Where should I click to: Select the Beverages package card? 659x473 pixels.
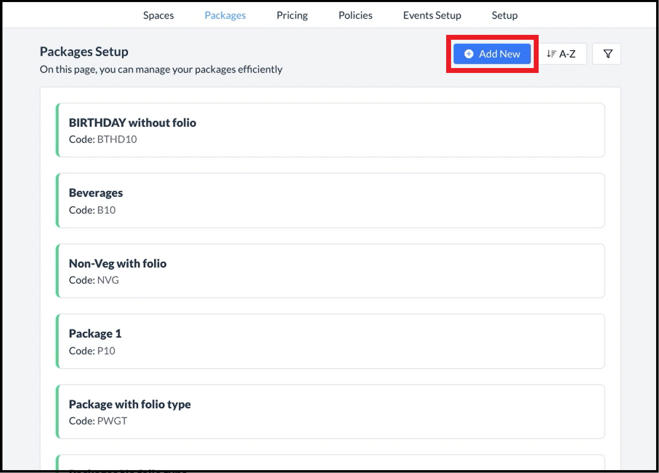pos(330,200)
